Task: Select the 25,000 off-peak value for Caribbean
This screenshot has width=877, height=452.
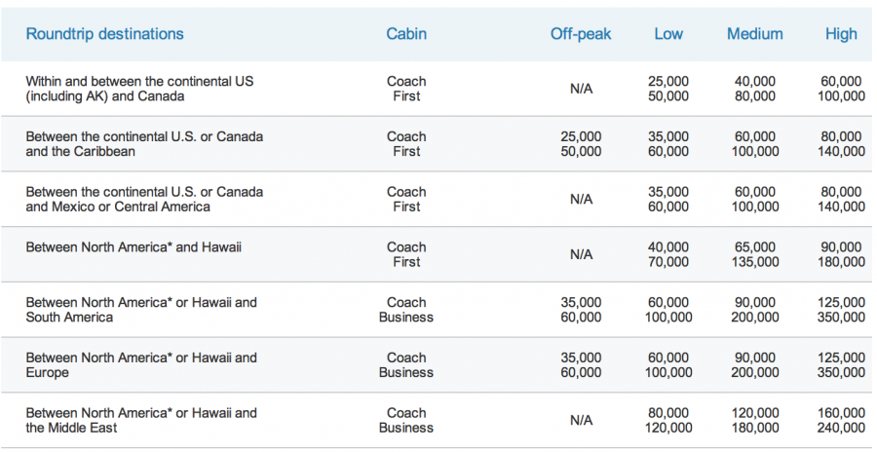Action: 581,137
